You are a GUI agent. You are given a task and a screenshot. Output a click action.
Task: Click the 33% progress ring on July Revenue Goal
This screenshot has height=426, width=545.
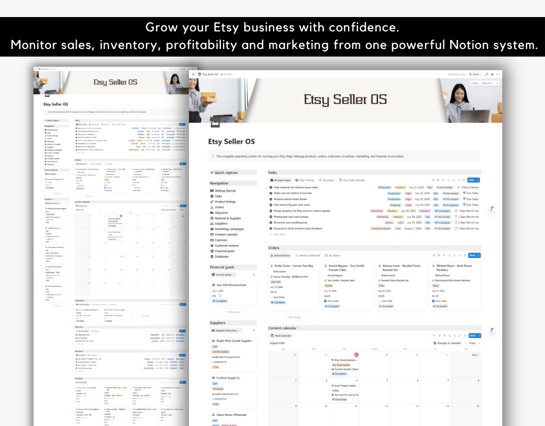pos(219,296)
